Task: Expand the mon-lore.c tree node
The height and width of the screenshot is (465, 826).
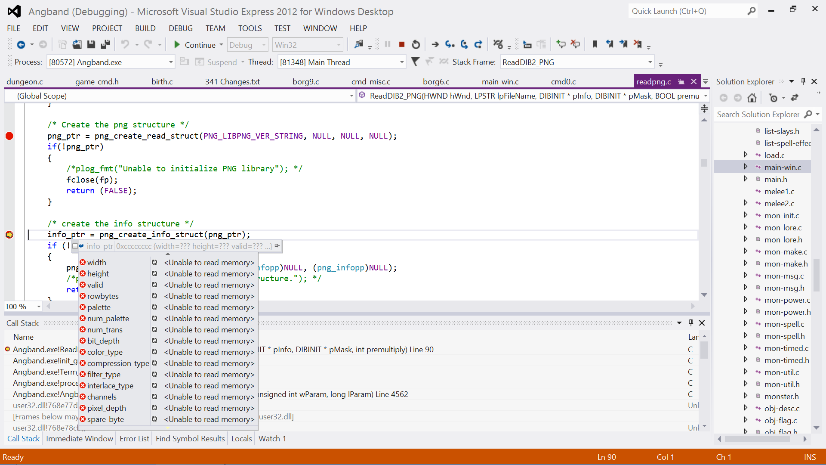Action: tap(746, 227)
